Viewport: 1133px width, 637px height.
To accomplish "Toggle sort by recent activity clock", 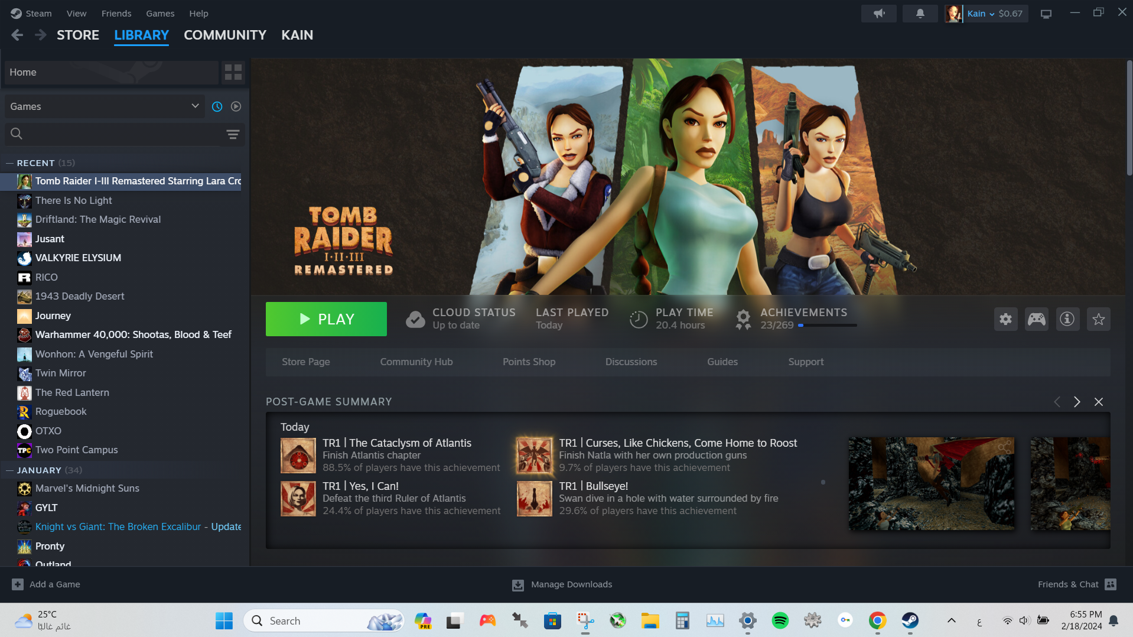I will [217, 106].
